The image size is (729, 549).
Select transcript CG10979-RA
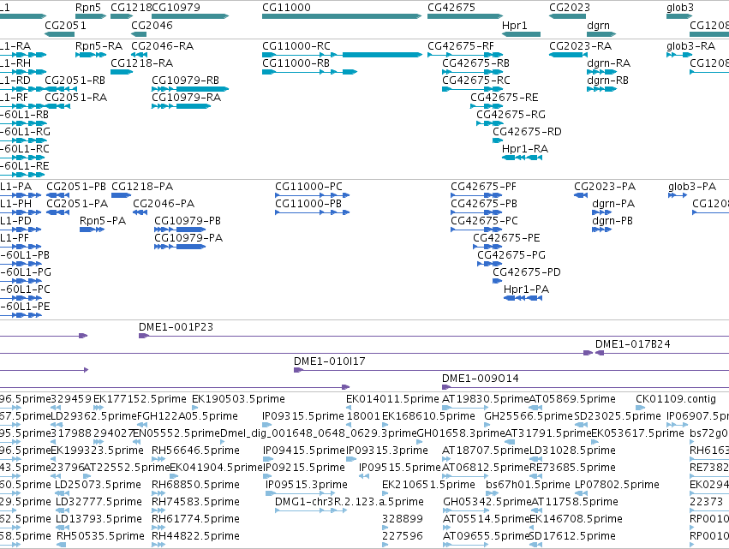click(x=187, y=98)
